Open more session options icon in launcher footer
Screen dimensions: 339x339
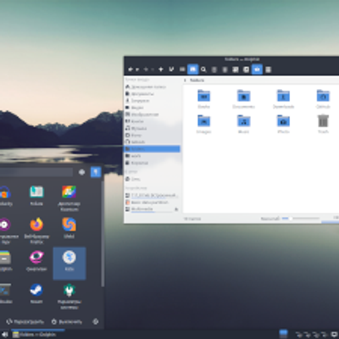pyautogui.click(x=96, y=321)
